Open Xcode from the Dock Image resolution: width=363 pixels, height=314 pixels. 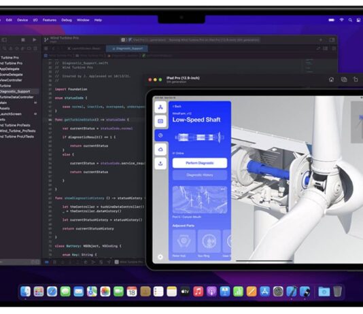click(291, 292)
